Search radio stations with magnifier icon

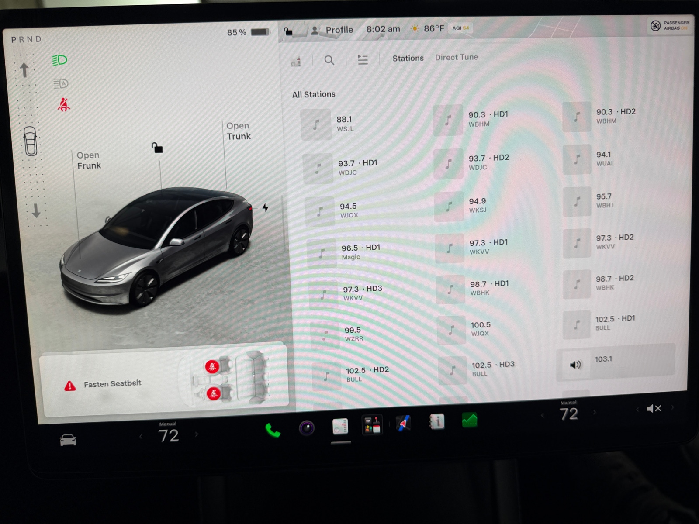pyautogui.click(x=329, y=60)
